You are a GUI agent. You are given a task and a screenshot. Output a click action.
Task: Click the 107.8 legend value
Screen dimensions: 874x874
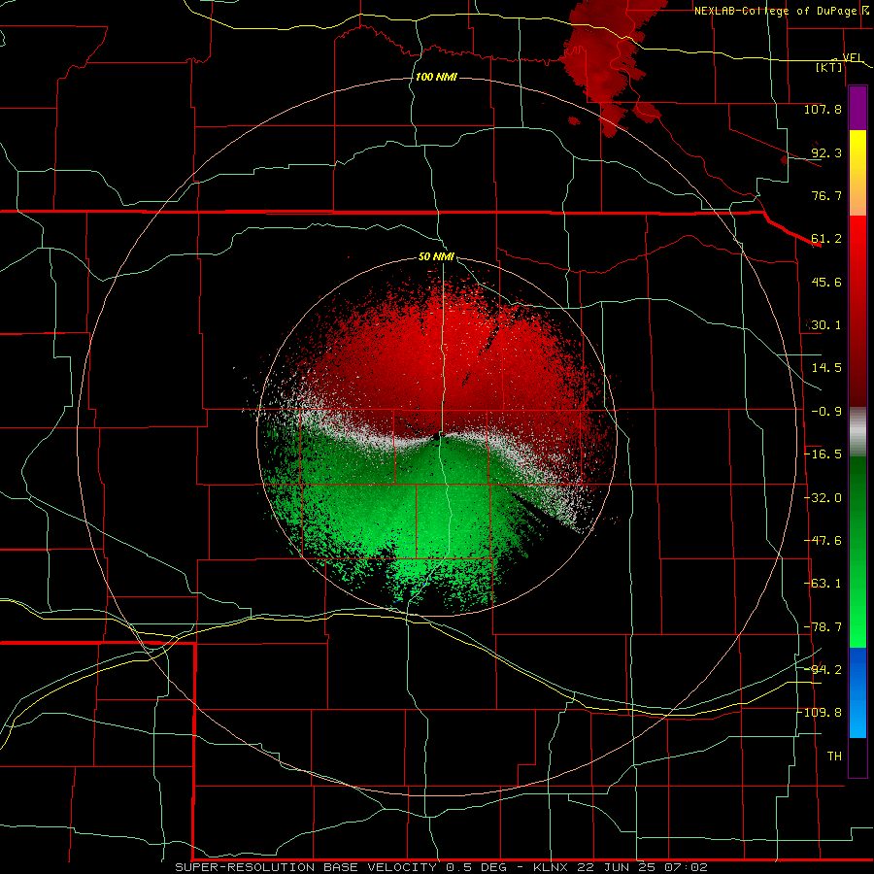(x=823, y=109)
